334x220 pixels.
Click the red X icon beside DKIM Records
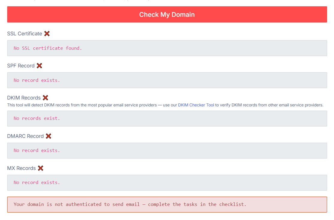click(46, 98)
